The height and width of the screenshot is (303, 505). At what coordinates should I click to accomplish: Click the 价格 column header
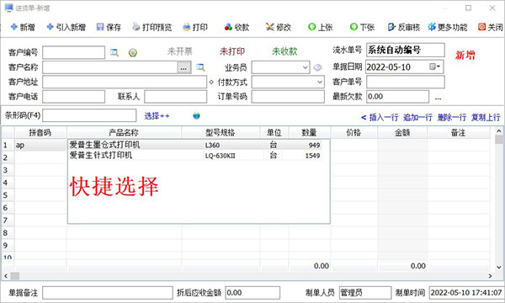click(354, 133)
